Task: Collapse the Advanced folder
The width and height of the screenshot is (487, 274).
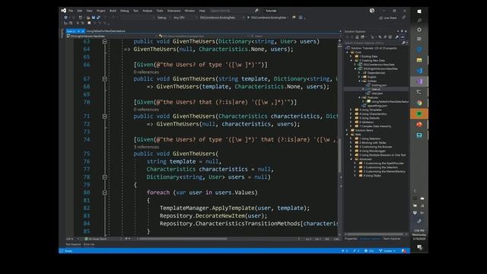Action: tap(352, 159)
